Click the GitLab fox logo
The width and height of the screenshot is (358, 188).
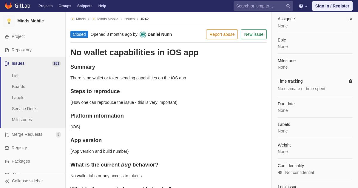click(8, 6)
